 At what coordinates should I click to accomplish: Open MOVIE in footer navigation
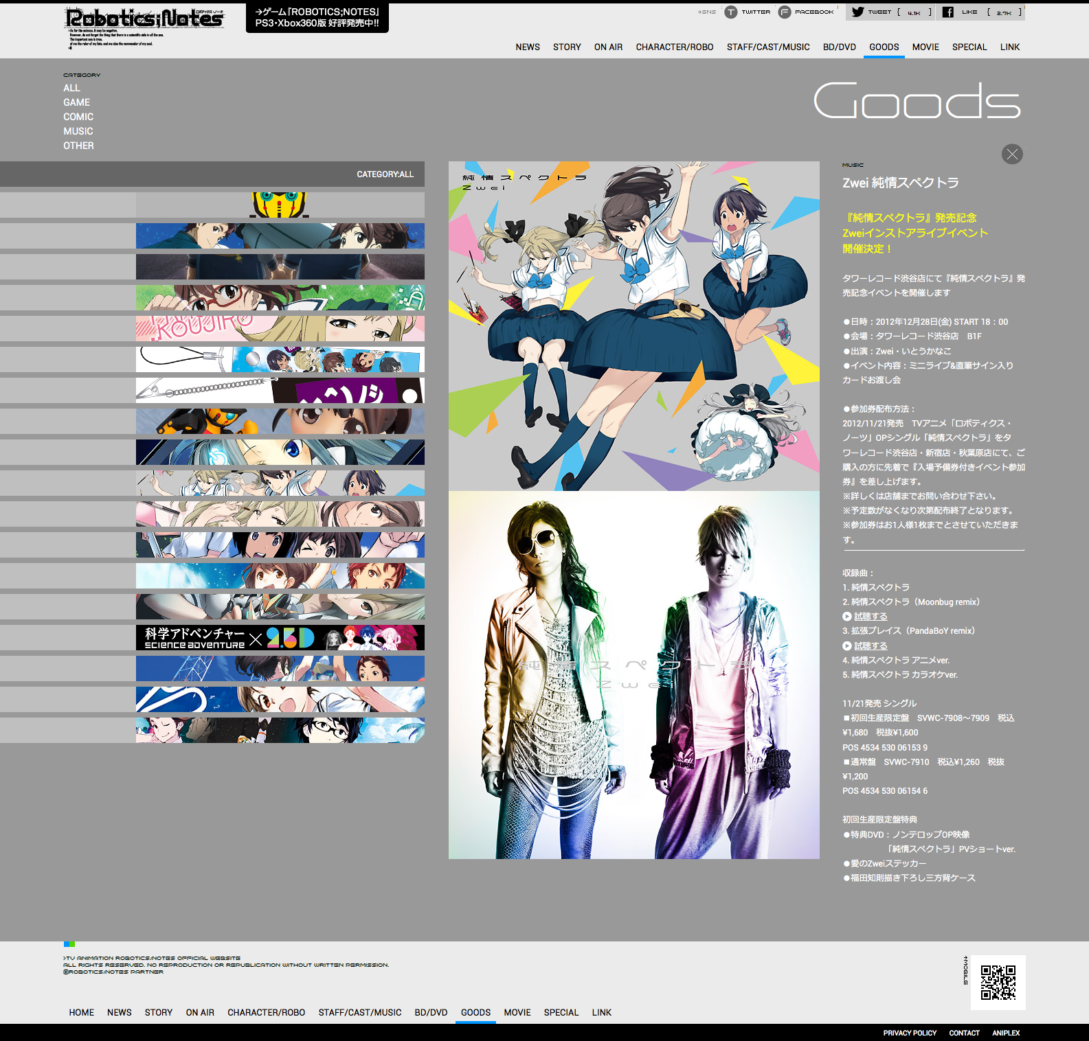coord(517,1013)
